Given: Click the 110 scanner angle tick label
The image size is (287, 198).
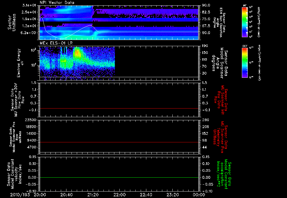Looking at the screenshot, I should click(x=205, y=60).
